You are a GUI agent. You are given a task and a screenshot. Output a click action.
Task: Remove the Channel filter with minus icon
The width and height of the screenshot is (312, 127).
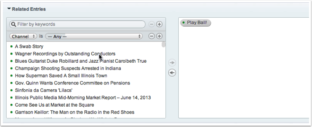(152, 36)
